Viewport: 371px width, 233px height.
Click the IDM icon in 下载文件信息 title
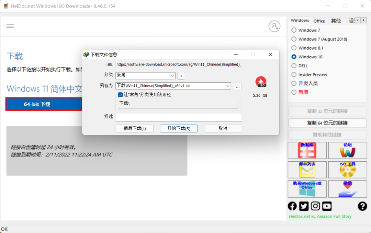(x=86, y=55)
